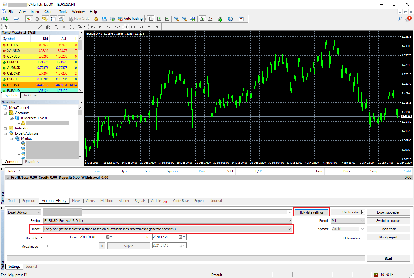This screenshot has width=414, height=278.
Task: Open the Templates toolbar icon
Action: 241,19
